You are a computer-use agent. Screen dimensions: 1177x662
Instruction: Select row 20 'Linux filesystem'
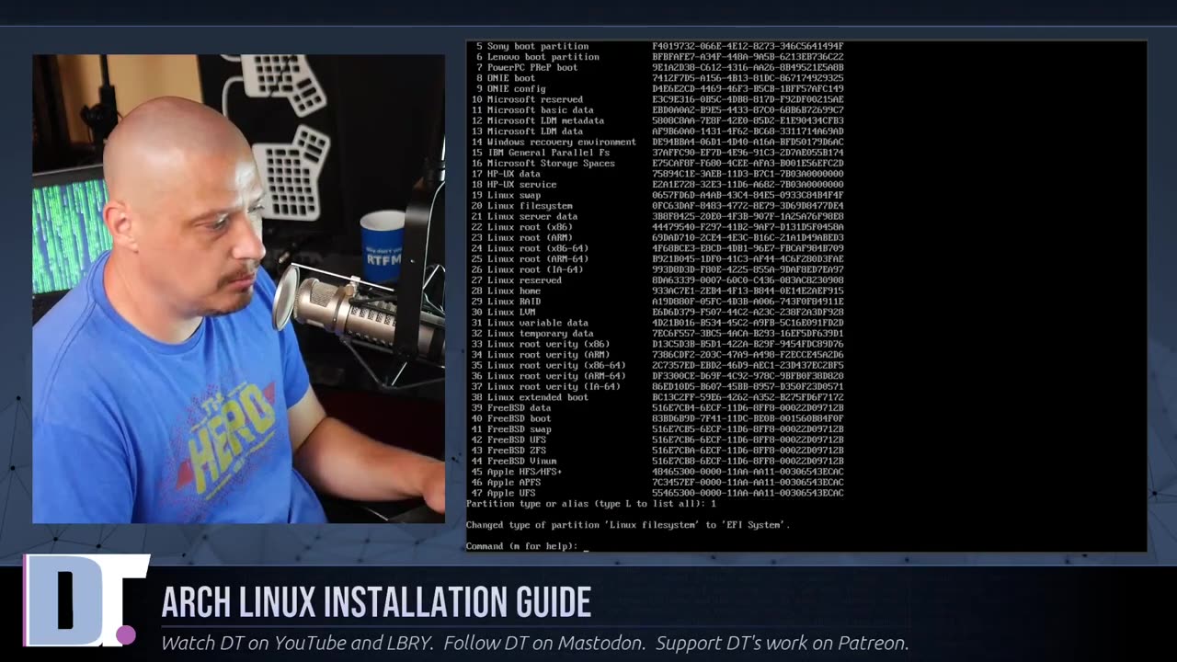(657, 206)
